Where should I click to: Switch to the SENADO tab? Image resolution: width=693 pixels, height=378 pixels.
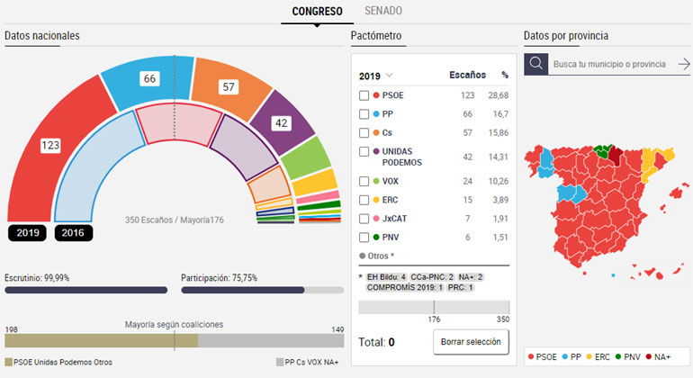pyautogui.click(x=383, y=11)
